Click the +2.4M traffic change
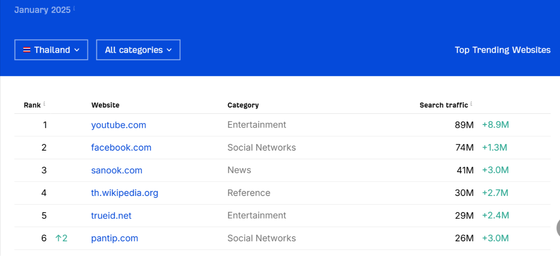The width and height of the screenshot is (560, 275). [x=495, y=216]
